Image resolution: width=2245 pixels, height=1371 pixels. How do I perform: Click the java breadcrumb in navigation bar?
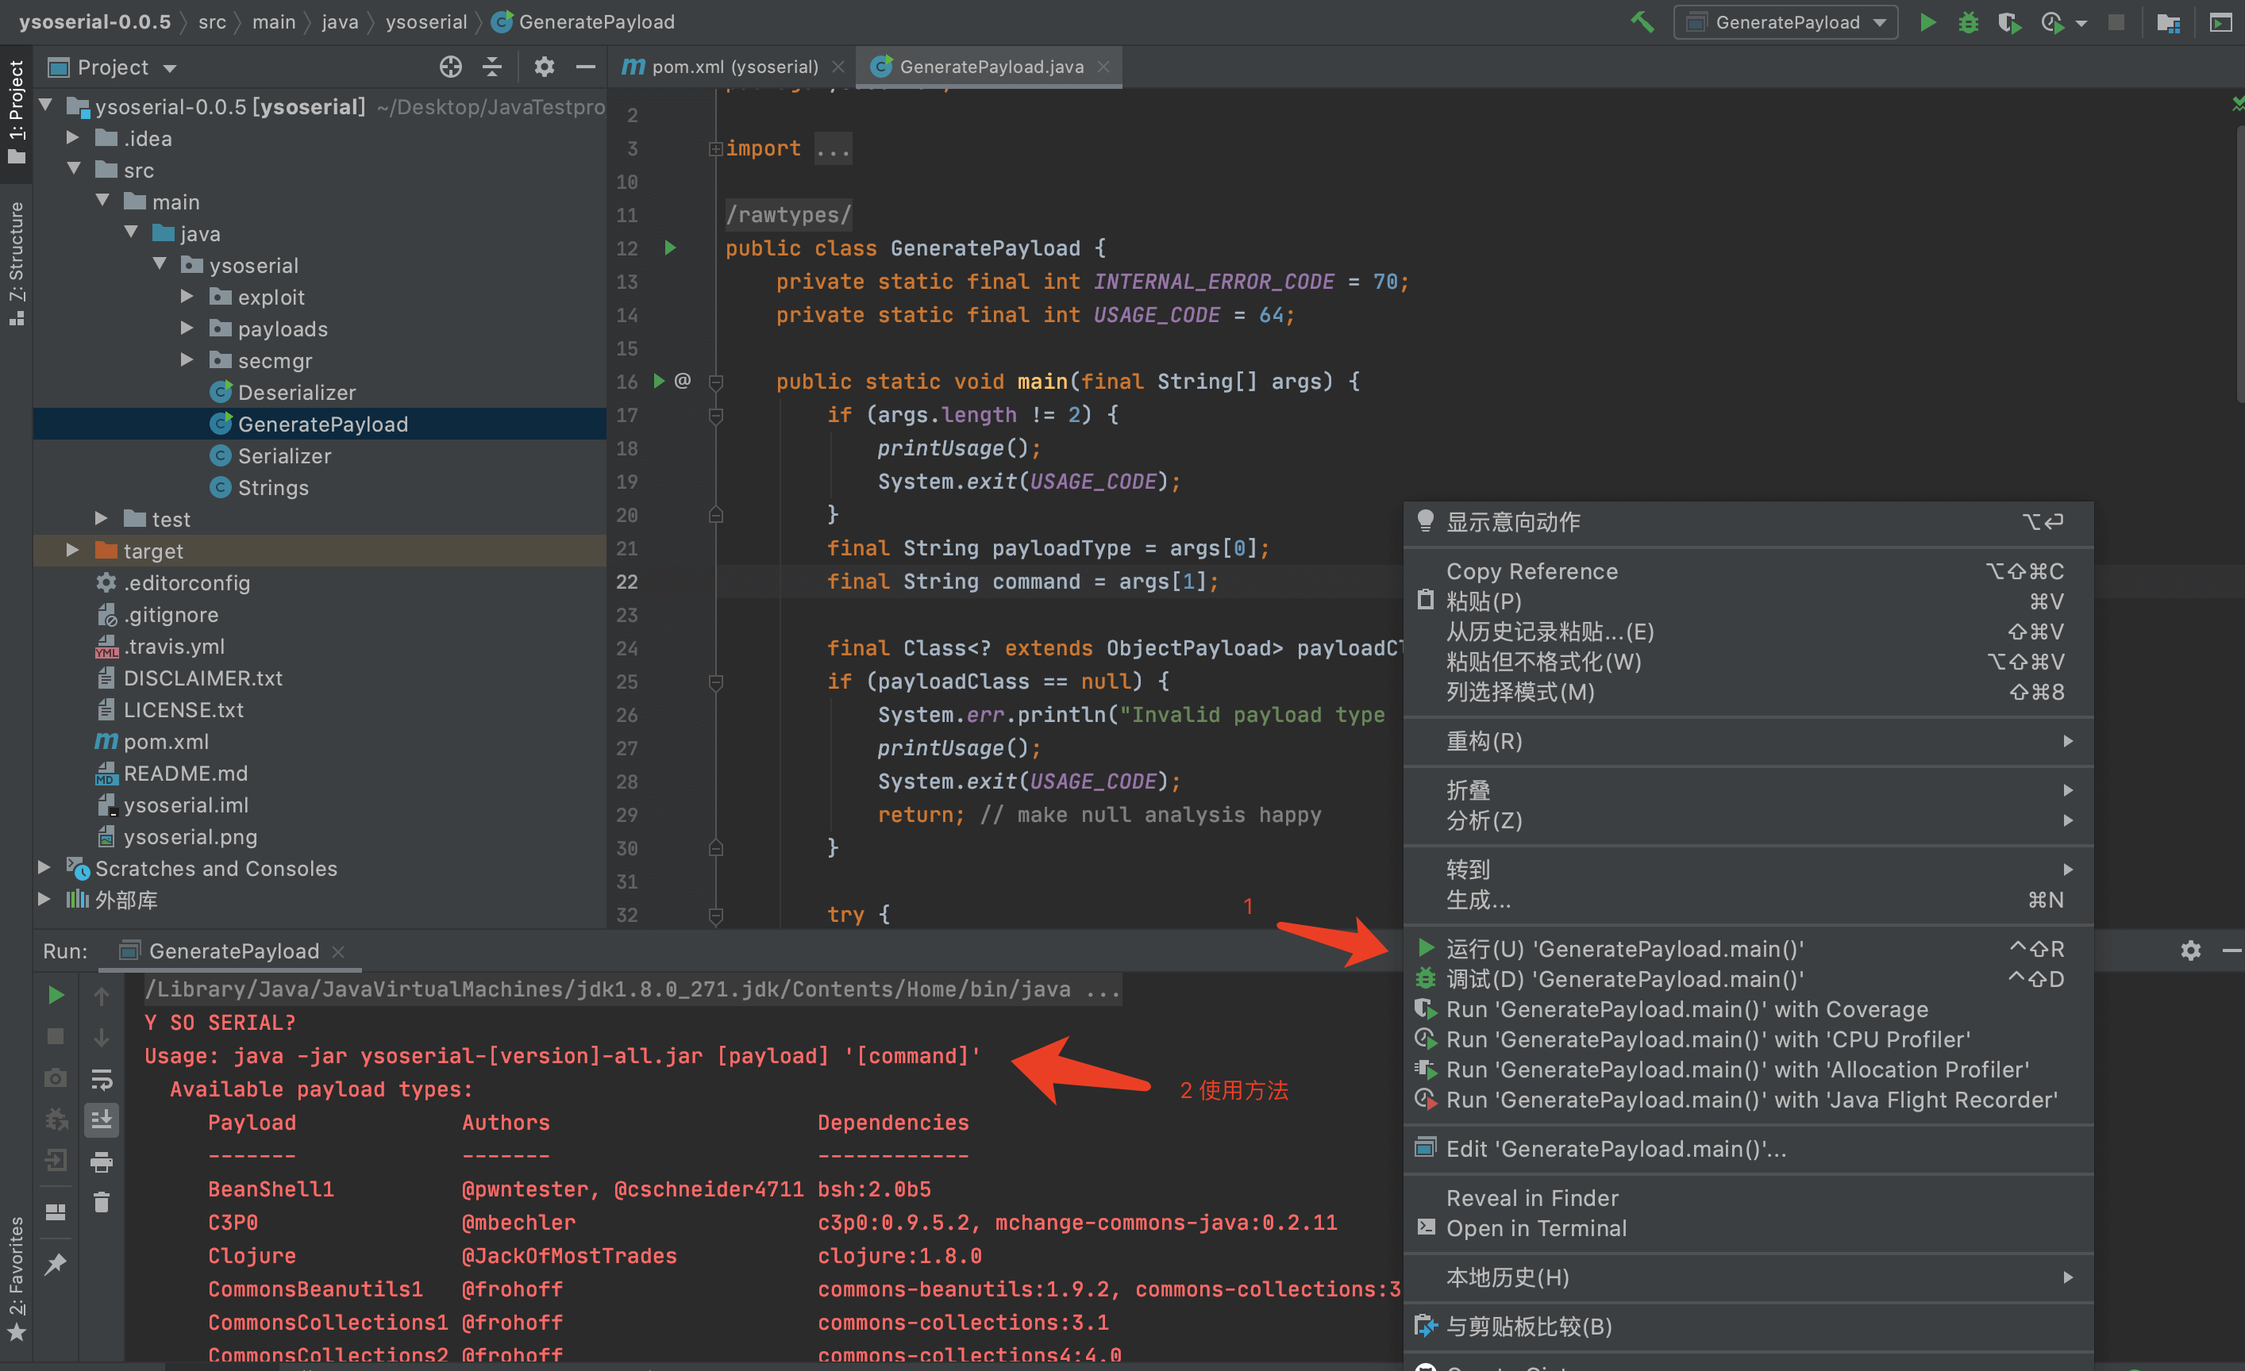click(340, 21)
